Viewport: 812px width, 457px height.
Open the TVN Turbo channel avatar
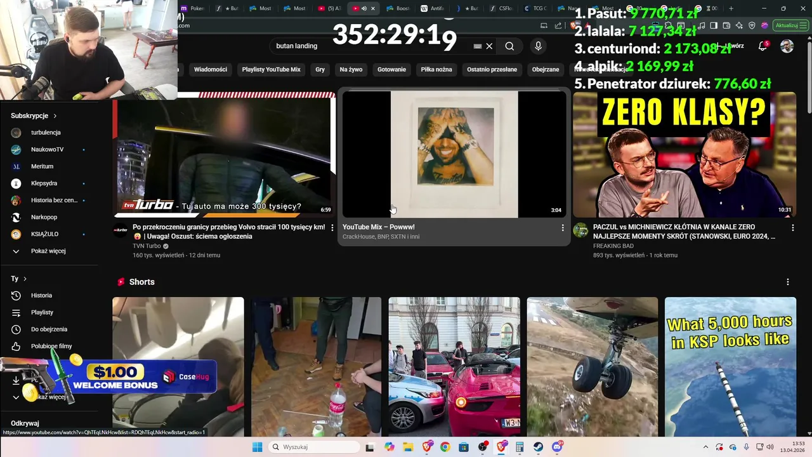coord(121,230)
